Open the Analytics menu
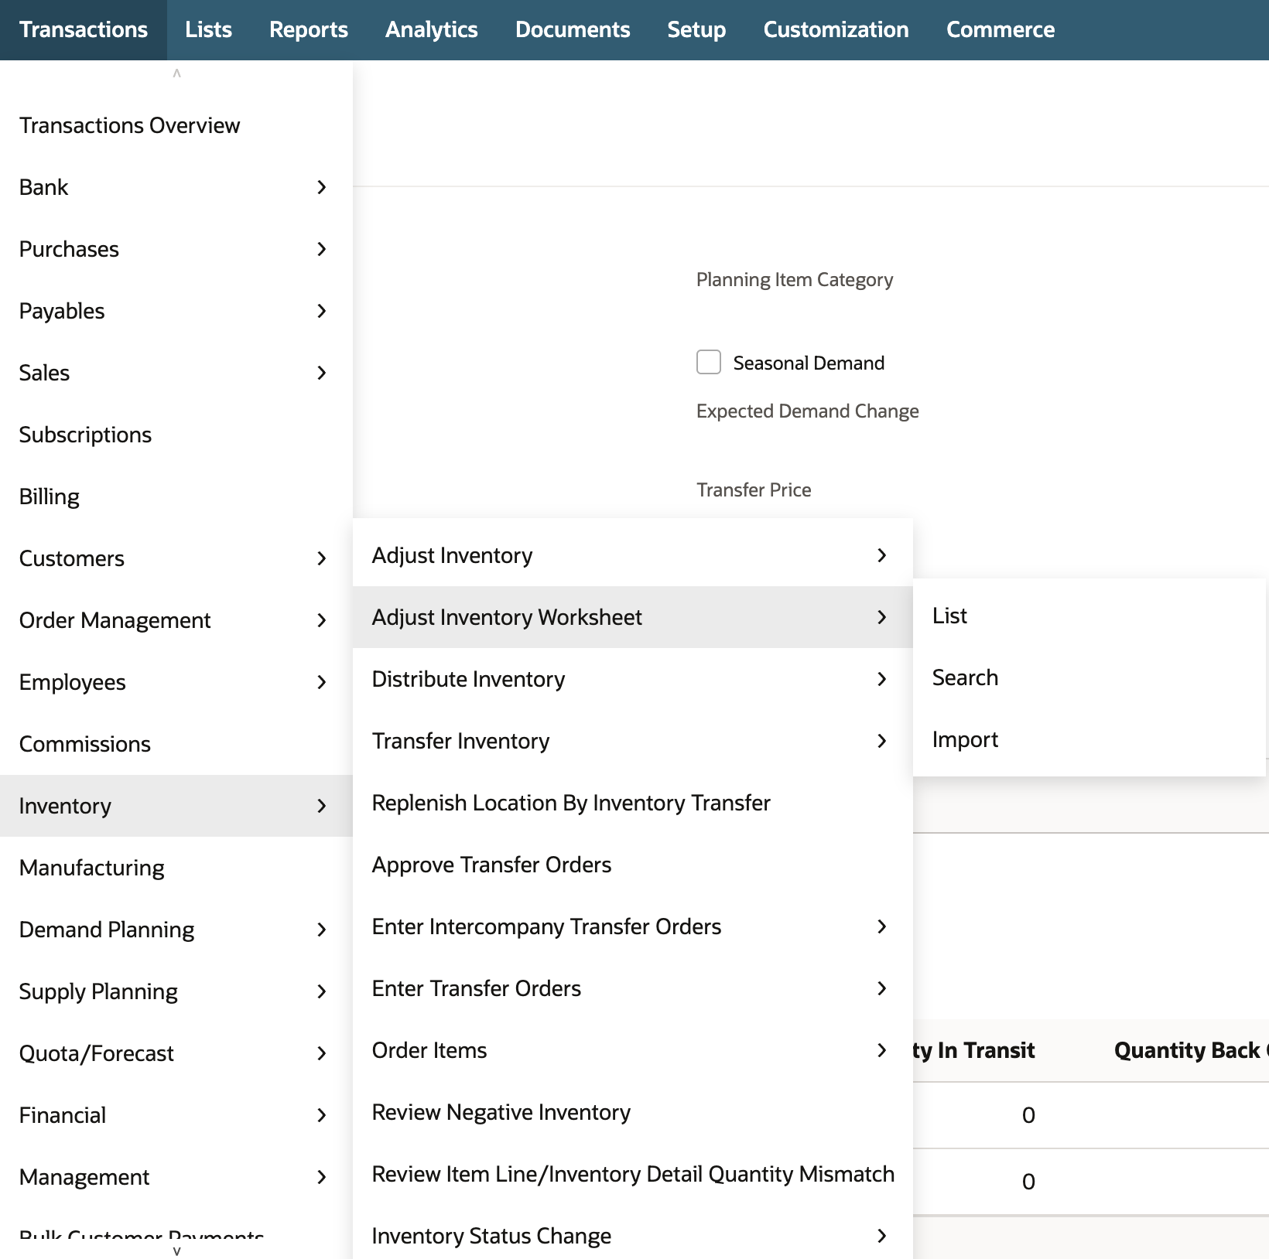 431,30
